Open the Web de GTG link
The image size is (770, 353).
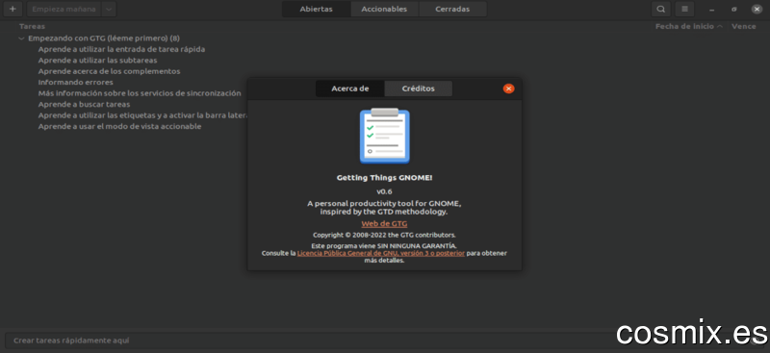(x=384, y=224)
